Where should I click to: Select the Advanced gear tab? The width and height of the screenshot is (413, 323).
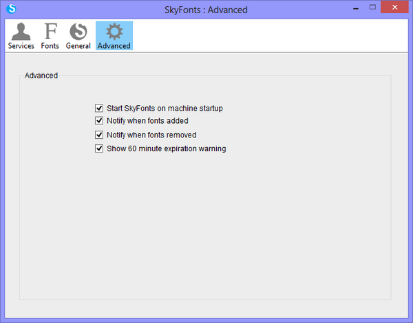(x=114, y=36)
